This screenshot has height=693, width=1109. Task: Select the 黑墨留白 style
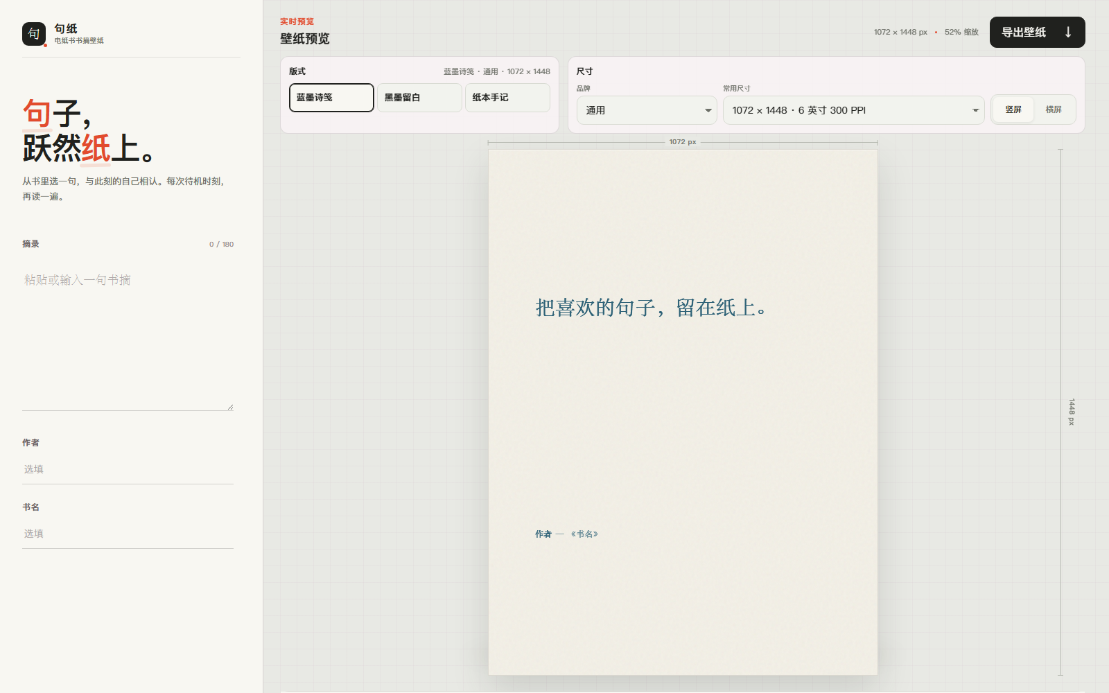(x=419, y=98)
